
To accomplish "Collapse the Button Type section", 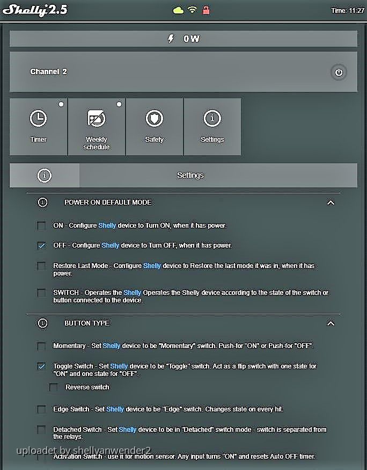I will point(331,323).
